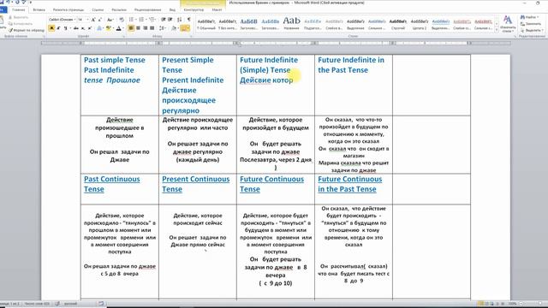The height and width of the screenshot is (308, 548).
Task: Toggle underline formatting in the ribbon
Action: [65, 28]
